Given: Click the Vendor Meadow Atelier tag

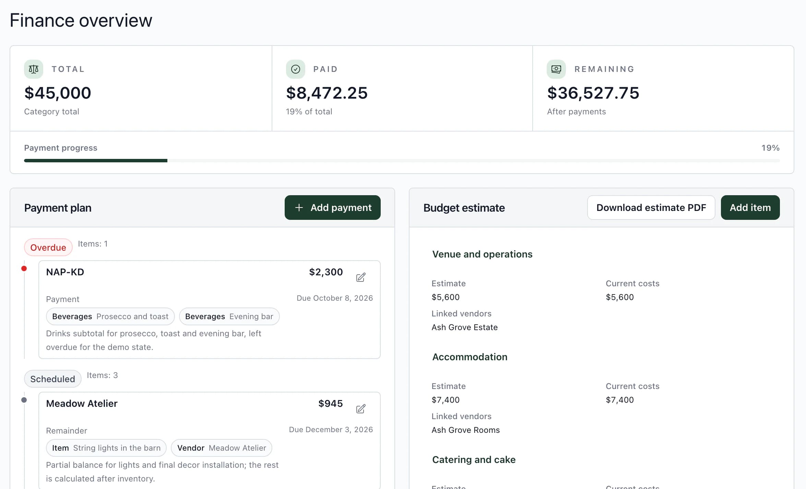Looking at the screenshot, I should (221, 448).
